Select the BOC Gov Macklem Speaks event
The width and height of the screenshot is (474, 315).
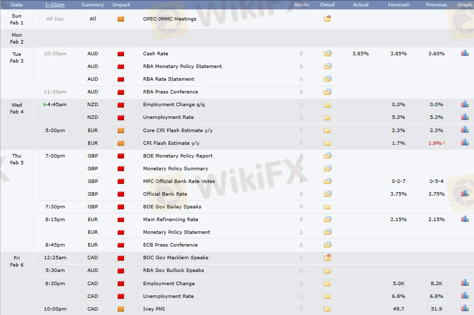point(175,257)
